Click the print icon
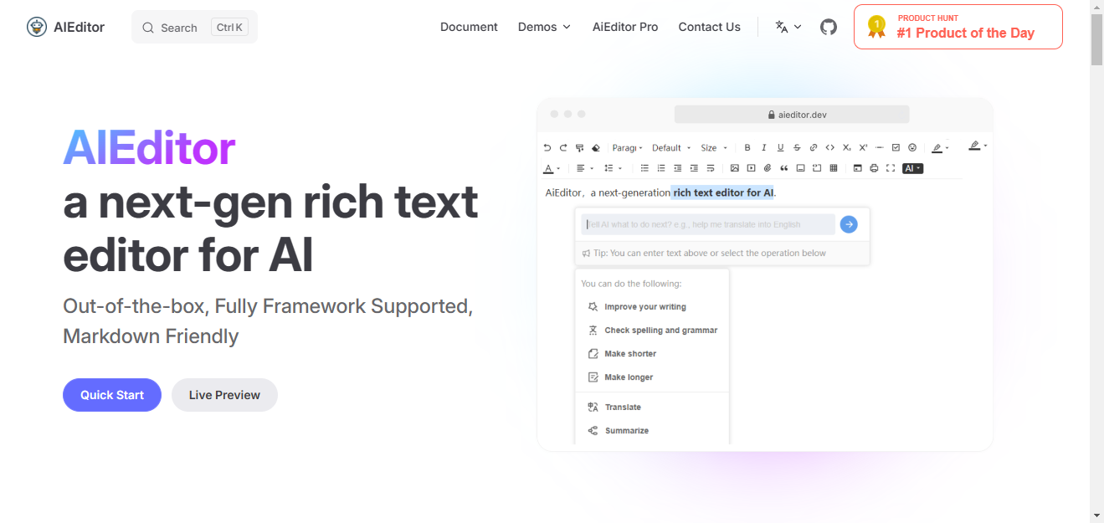Screen dimensions: 1104x523 pyautogui.click(x=874, y=168)
